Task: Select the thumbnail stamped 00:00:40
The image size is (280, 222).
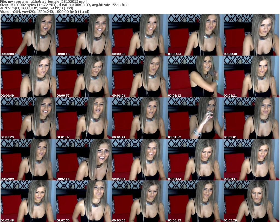Action: point(252,35)
